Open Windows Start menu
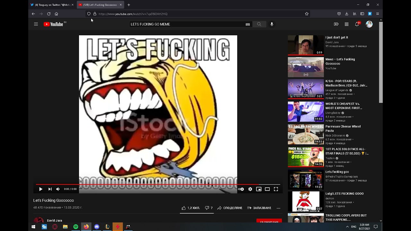Screen dimensions: 411x231 click(x=33, y=227)
